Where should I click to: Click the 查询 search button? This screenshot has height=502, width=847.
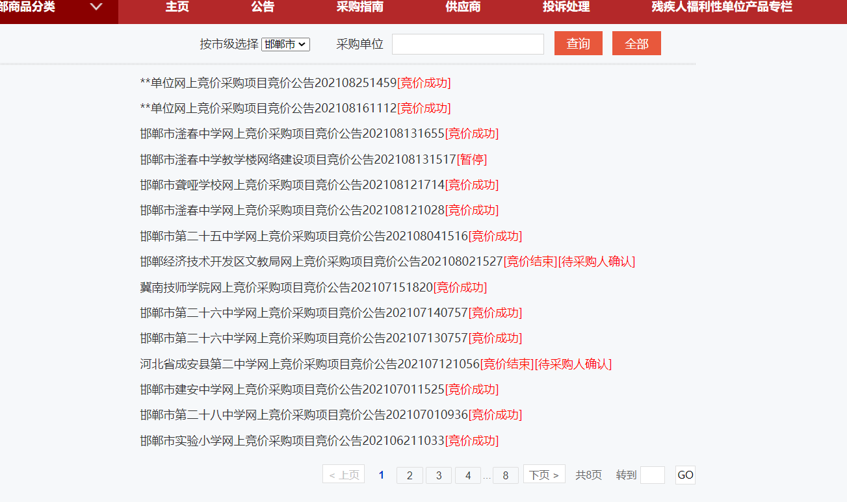578,43
